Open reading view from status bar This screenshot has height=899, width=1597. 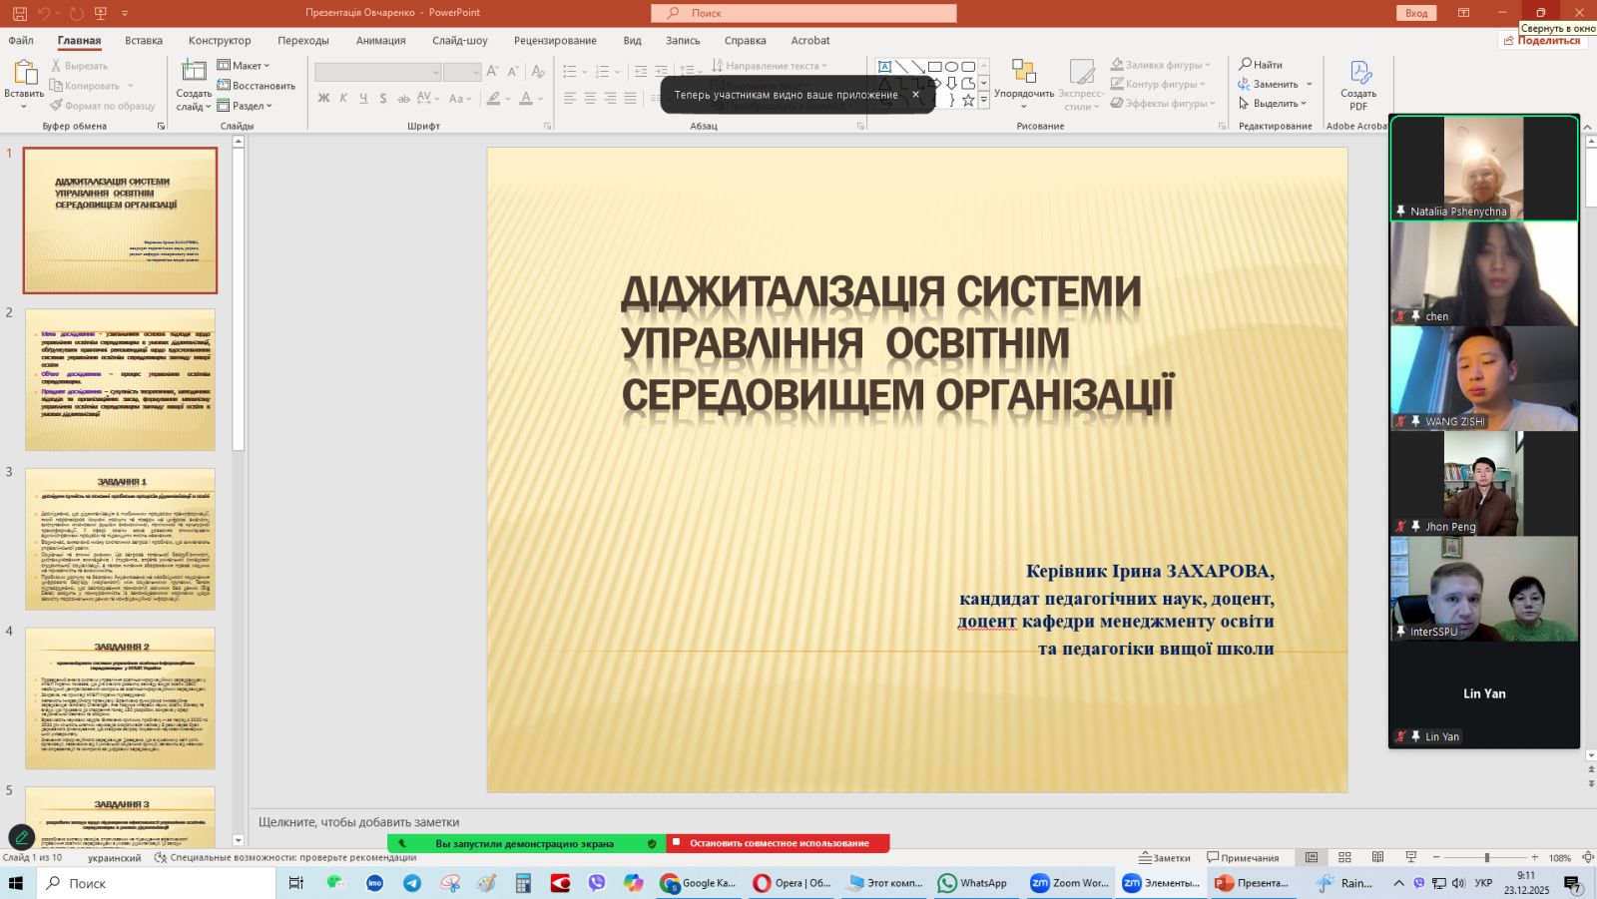(x=1377, y=858)
